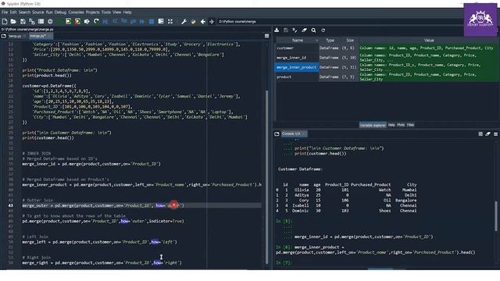
Task: Go forward to next cursor position arrow
Action: point(212,21)
